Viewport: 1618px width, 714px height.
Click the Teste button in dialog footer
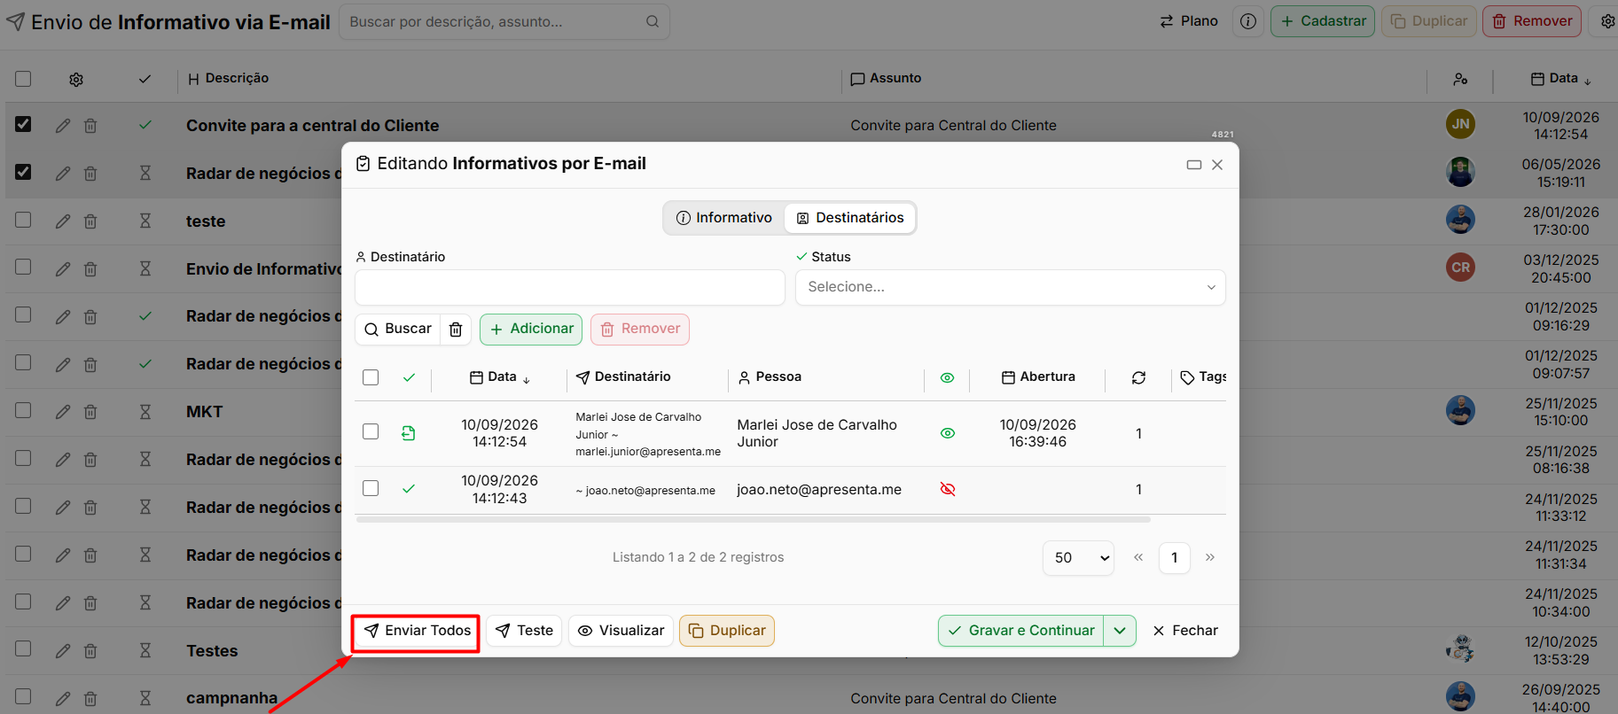click(524, 631)
